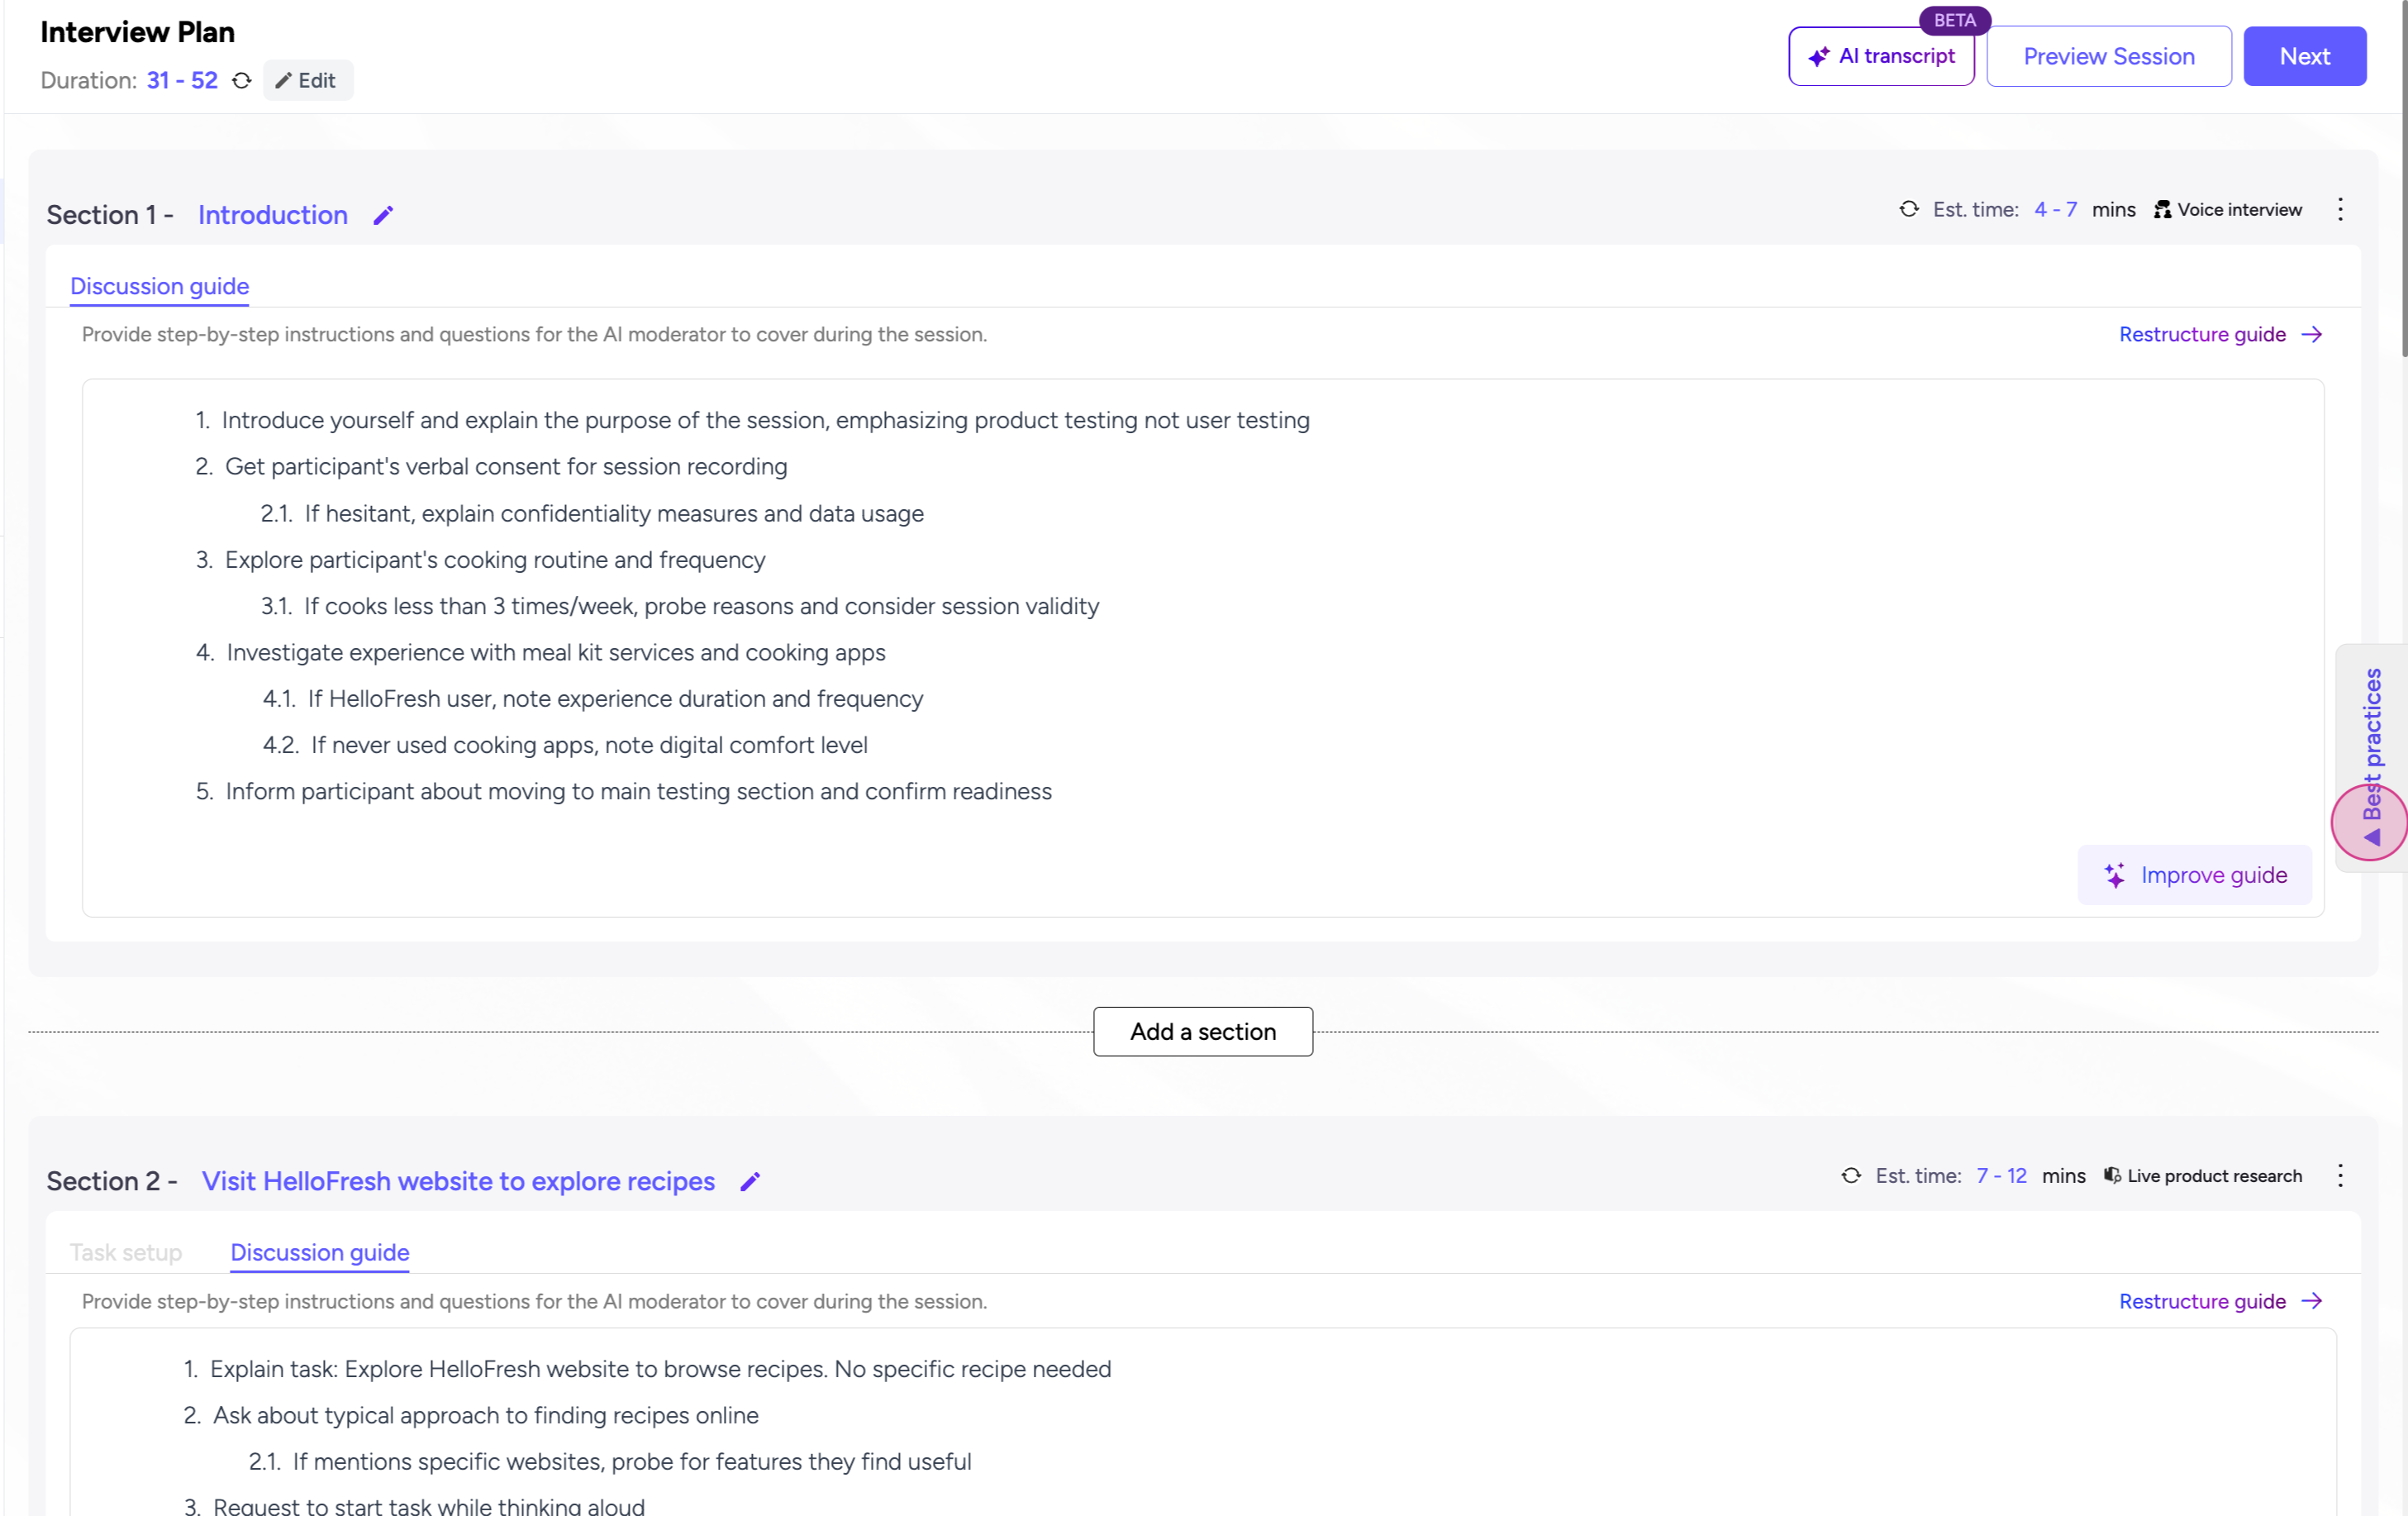
Task: Click step 'Explore participant's cooking routine and frequency'
Action: point(495,560)
